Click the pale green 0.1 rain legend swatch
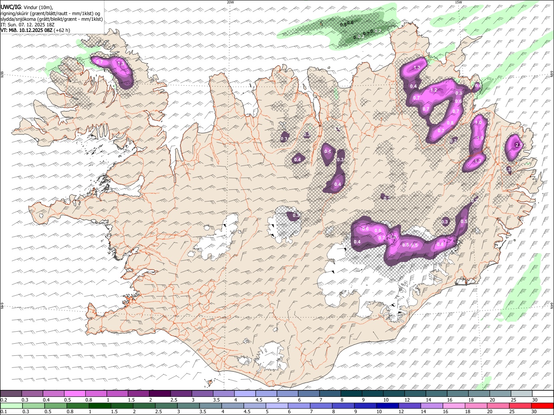554x415 pixels. [11, 406]
